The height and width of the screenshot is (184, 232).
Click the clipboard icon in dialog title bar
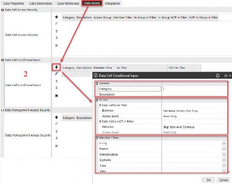tap(218, 76)
